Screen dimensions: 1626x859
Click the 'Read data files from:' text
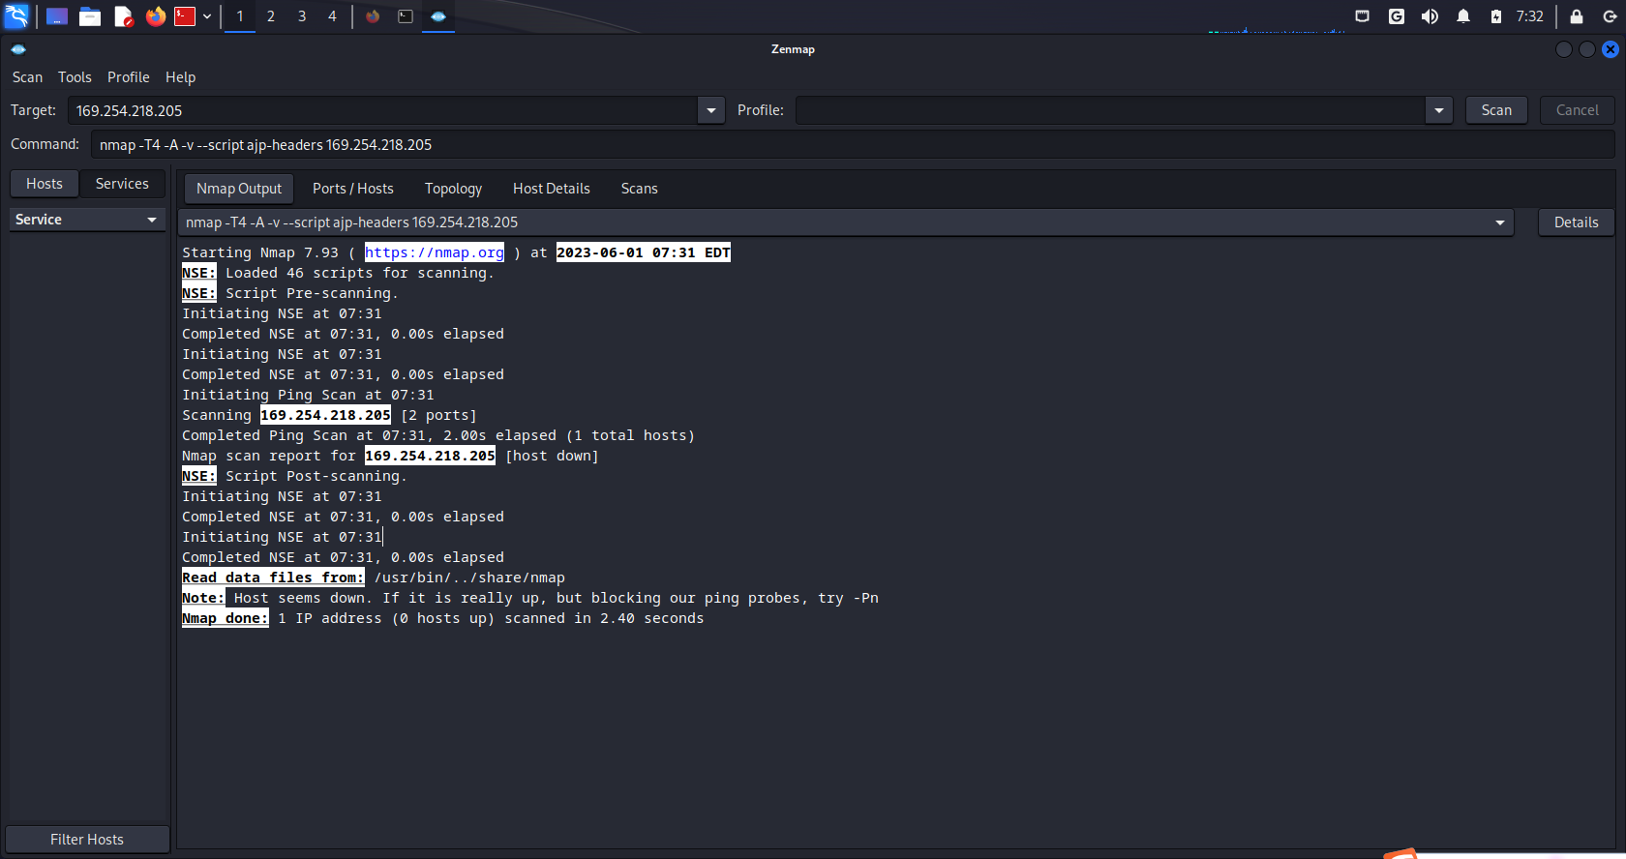273,578
